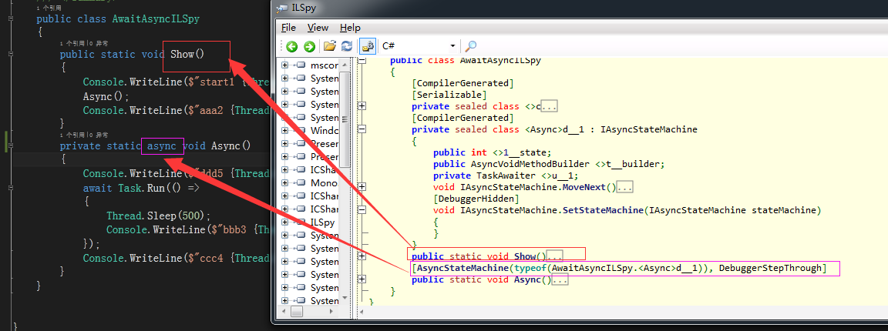This screenshot has width=888, height=331.
Task: Open the Help menu in ILSpy
Action: click(350, 28)
